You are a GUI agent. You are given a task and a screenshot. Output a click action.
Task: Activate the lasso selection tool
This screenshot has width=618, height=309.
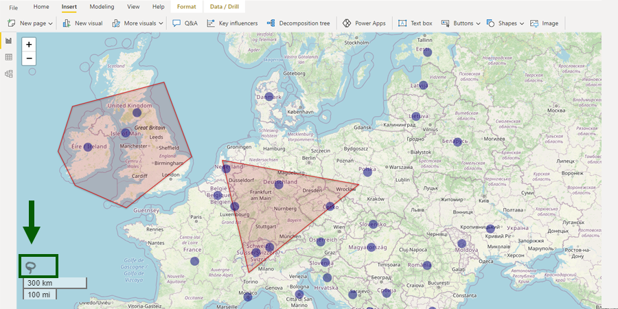pyautogui.click(x=31, y=268)
